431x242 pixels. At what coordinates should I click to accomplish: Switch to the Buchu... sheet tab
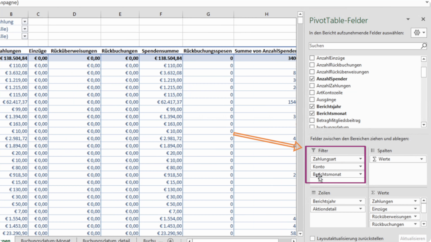[x=152, y=240]
